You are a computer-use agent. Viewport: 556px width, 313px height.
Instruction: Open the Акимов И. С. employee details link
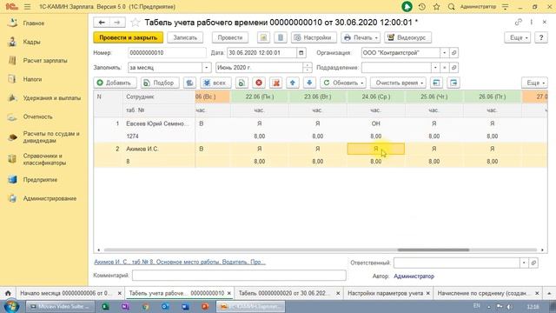coord(180,262)
